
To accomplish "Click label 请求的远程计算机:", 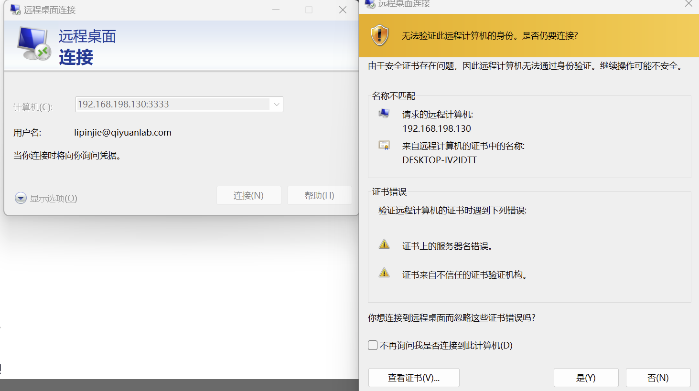I will (x=438, y=115).
